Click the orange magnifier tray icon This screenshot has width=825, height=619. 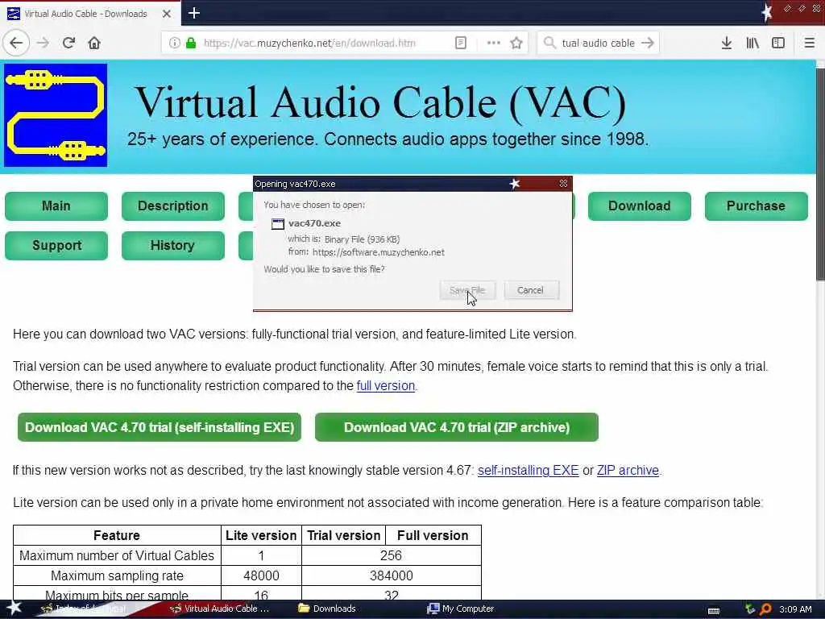[x=765, y=609]
